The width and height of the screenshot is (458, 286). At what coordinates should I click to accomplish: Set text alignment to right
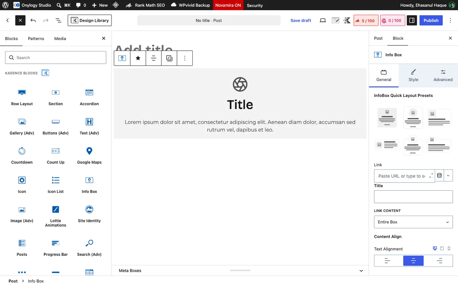439,261
